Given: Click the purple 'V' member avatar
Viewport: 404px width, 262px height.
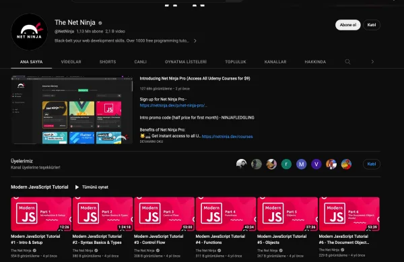Looking at the screenshot, I should 316,164.
